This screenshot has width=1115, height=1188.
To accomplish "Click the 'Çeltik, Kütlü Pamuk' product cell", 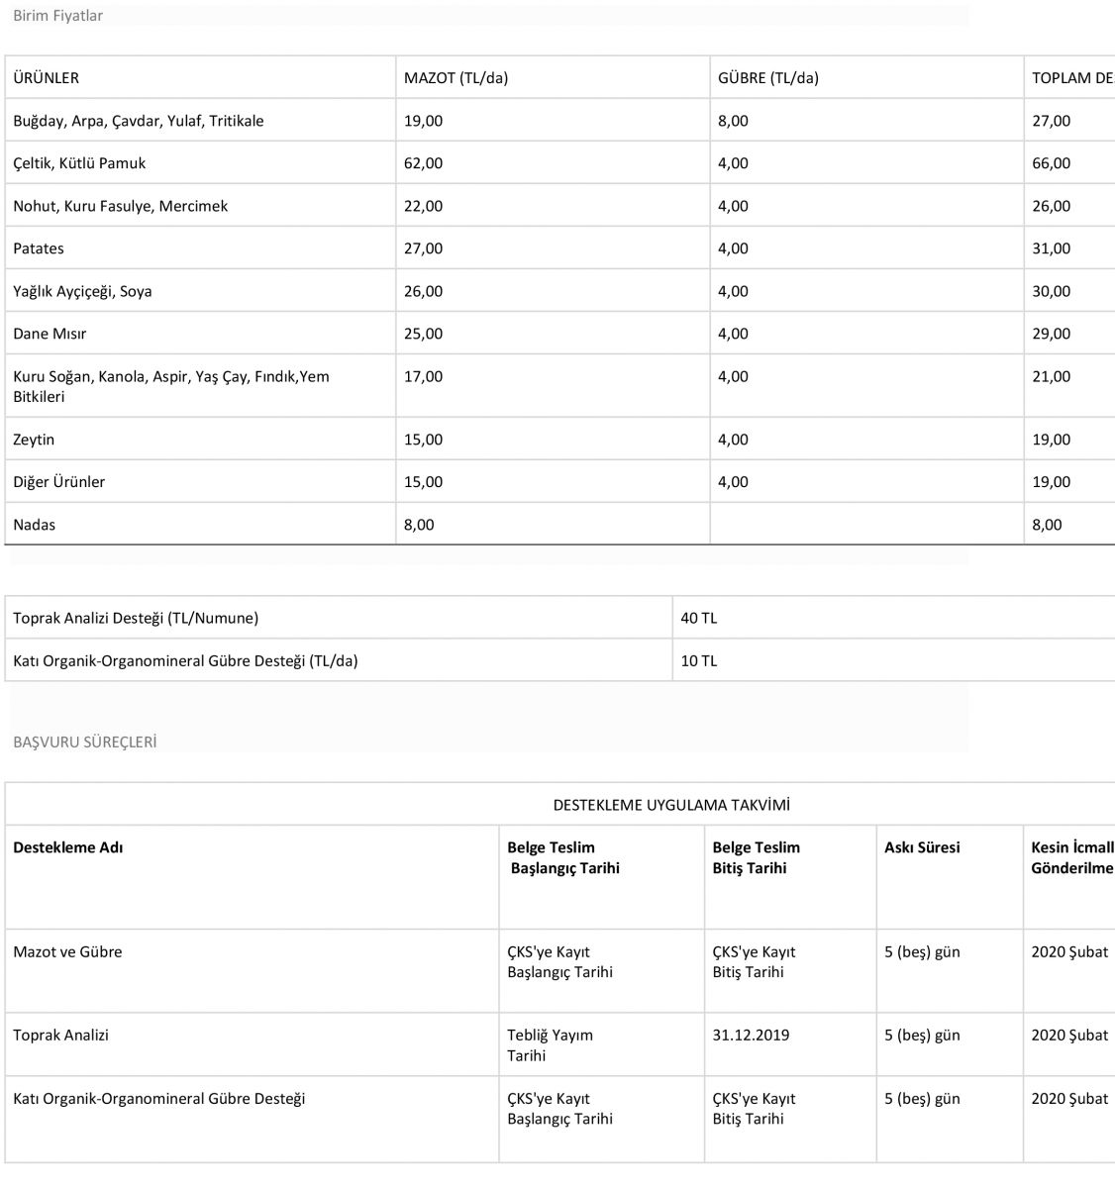I will tap(79, 163).
